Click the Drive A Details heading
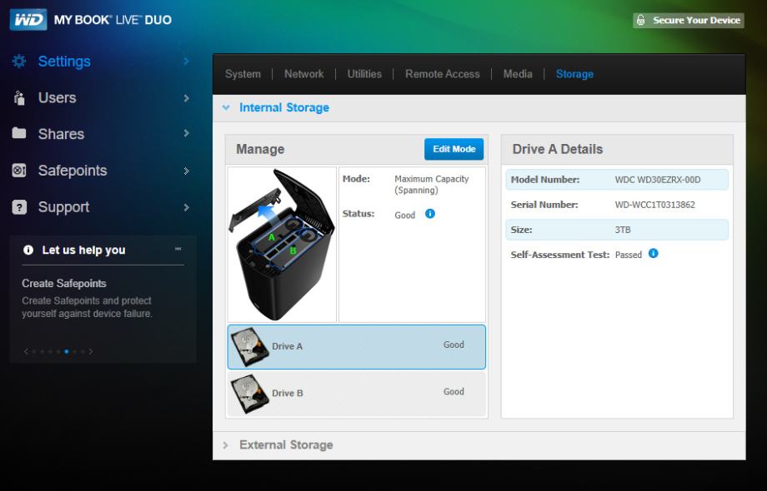This screenshot has height=491, width=767. coord(557,149)
